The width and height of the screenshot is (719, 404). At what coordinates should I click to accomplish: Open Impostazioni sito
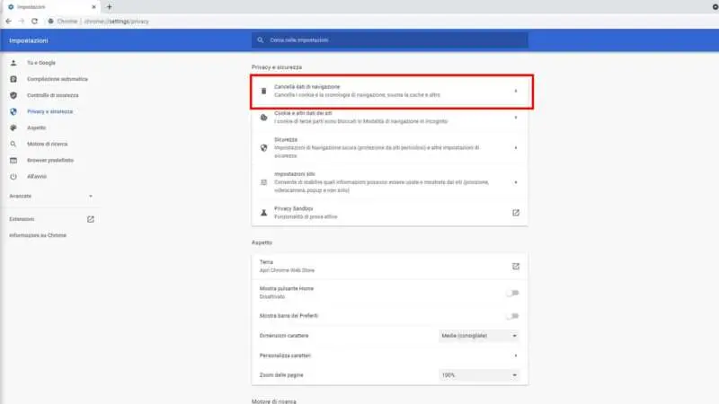(389, 182)
